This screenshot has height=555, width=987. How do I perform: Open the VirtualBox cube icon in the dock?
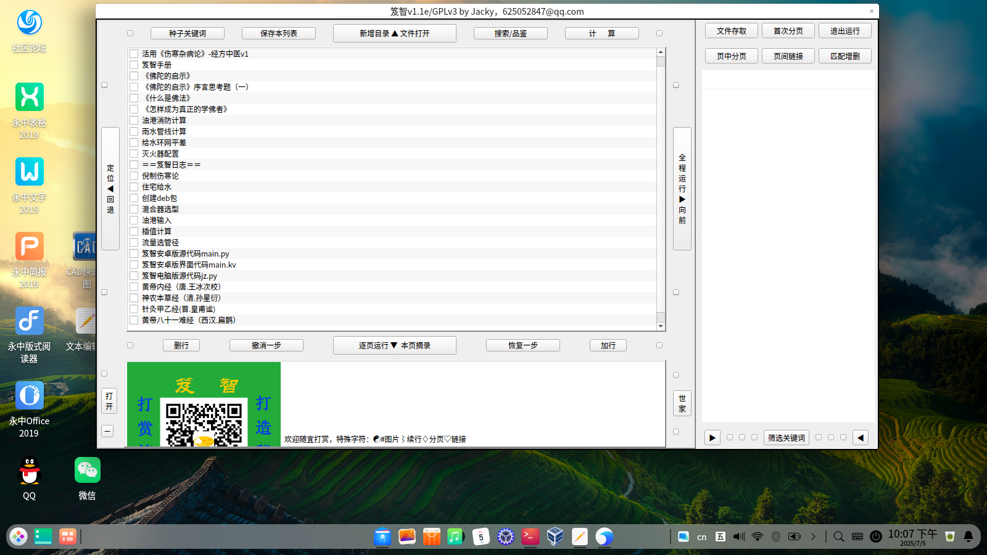pyautogui.click(x=555, y=536)
